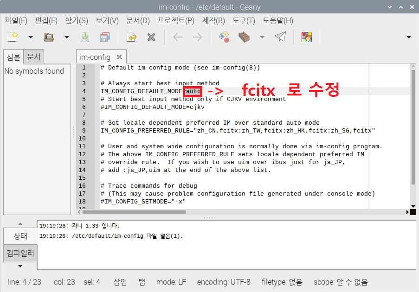
Task: Click the editor horizontal scrollbar thumb
Action: 134,212
